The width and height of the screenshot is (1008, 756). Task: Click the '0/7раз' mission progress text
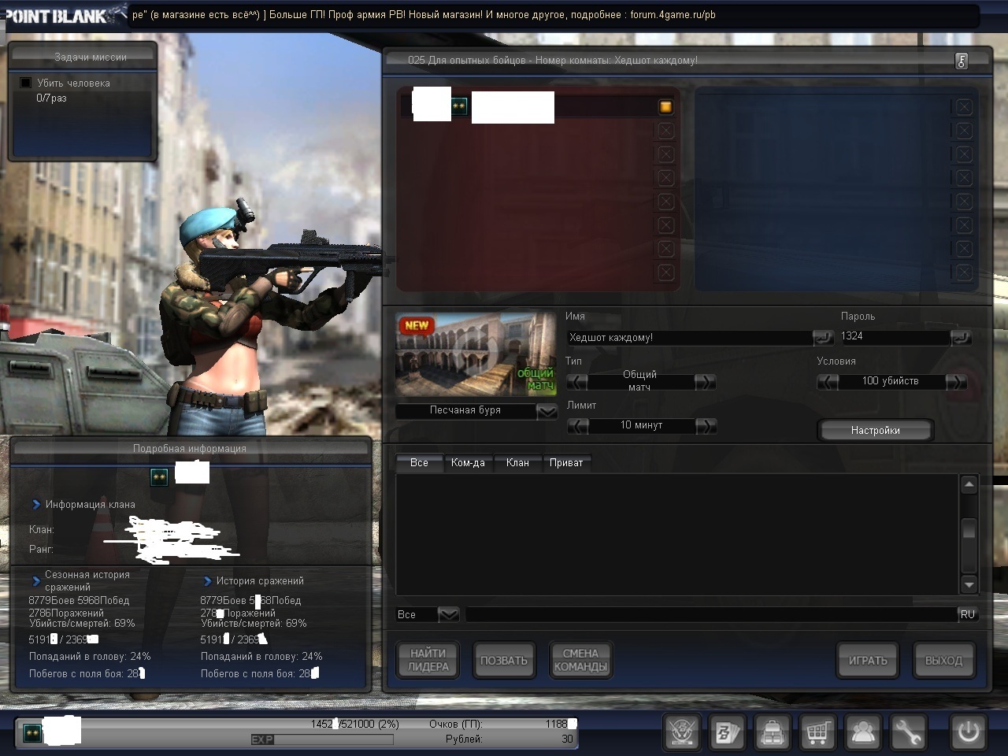[x=51, y=98]
